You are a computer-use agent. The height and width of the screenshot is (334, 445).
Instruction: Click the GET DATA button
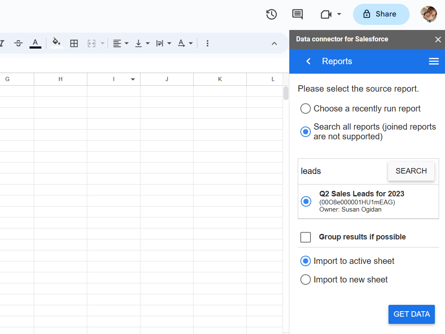point(412,314)
